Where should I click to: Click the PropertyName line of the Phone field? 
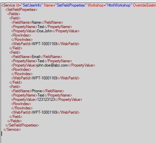(42, 95)
